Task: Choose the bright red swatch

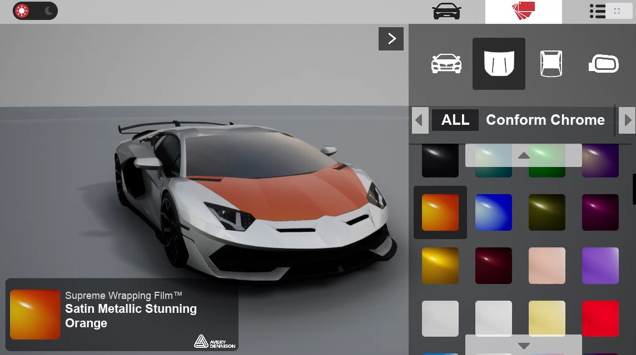Action: [600, 318]
